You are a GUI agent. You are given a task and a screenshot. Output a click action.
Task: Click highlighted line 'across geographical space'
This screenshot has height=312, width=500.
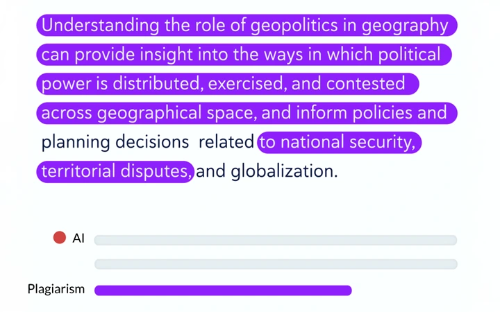(247, 113)
